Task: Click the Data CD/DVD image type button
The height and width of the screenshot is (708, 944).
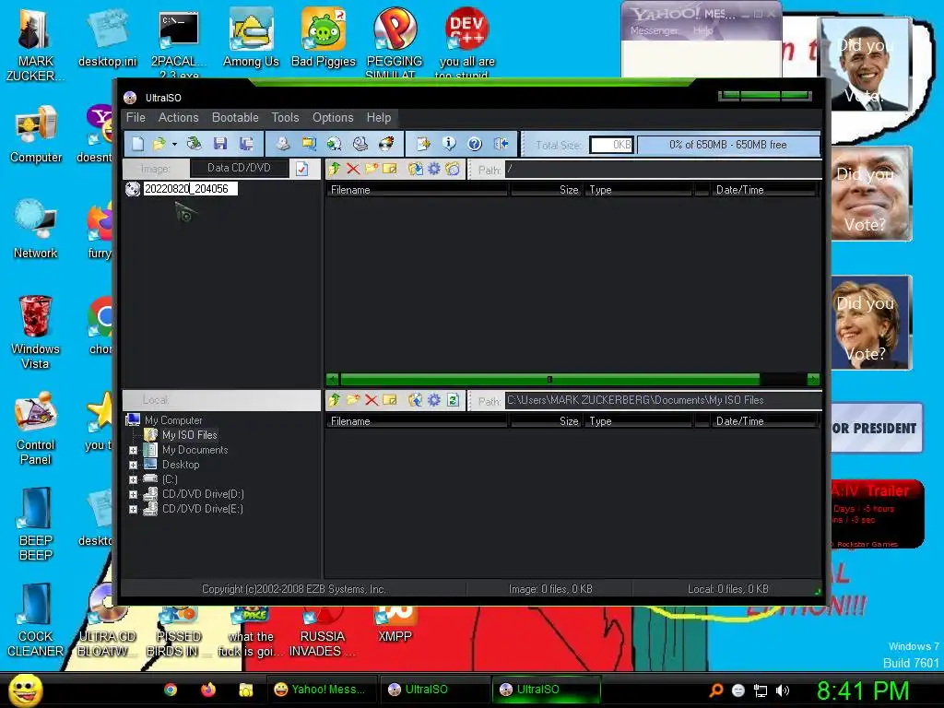Action: (239, 168)
